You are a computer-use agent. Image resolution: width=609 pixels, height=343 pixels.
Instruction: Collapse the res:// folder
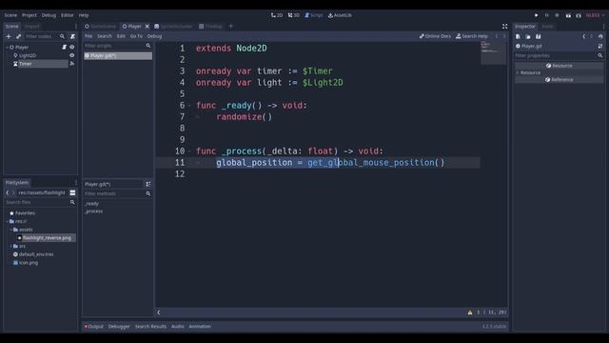point(8,221)
